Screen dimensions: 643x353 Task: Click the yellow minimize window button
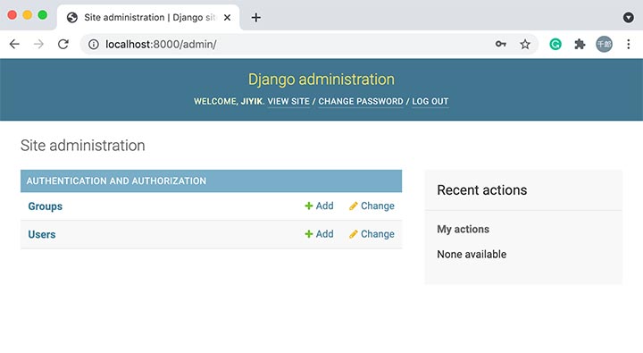click(27, 15)
